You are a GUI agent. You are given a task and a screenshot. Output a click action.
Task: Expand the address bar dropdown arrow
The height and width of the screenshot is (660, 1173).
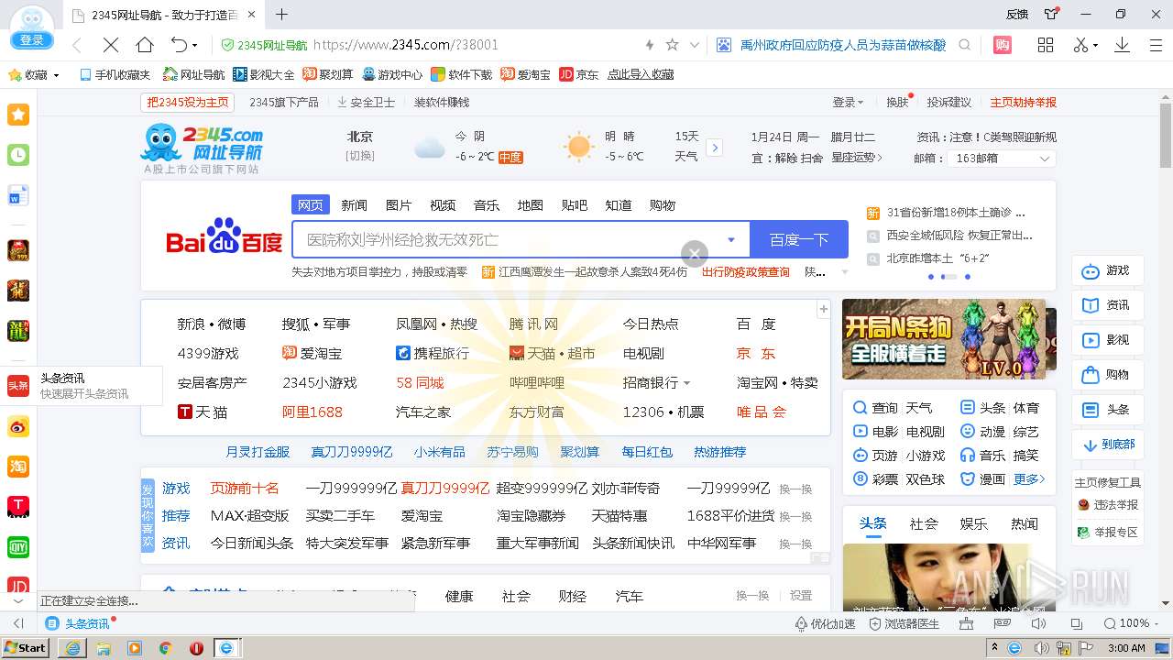click(695, 45)
